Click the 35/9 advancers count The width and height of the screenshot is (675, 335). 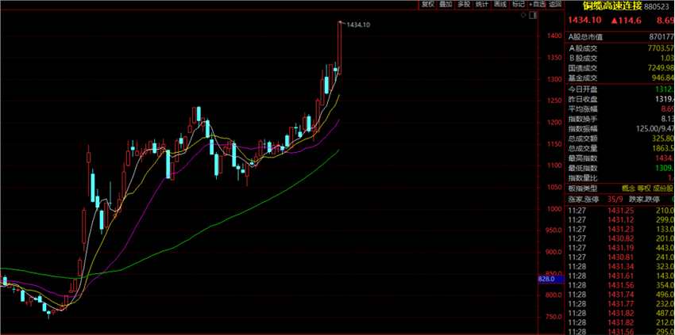click(x=615, y=200)
